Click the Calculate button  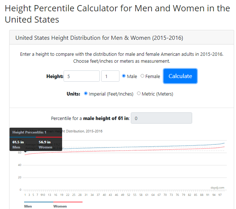[180, 76]
